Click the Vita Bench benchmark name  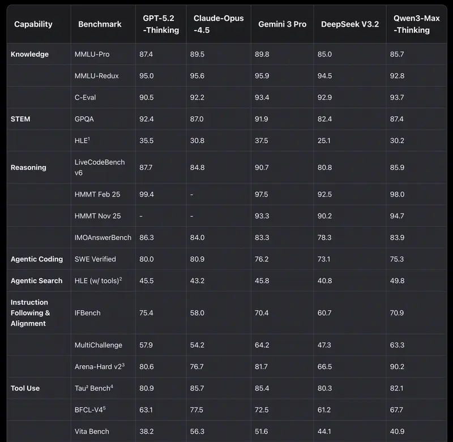(x=92, y=431)
